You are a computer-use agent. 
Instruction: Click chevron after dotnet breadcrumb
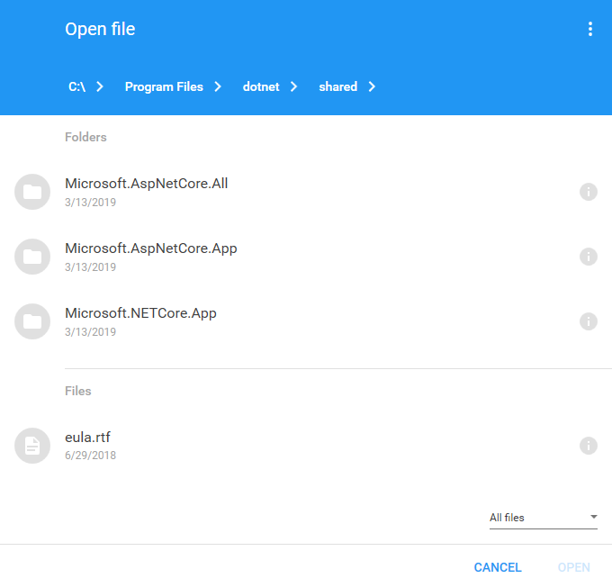[294, 86]
